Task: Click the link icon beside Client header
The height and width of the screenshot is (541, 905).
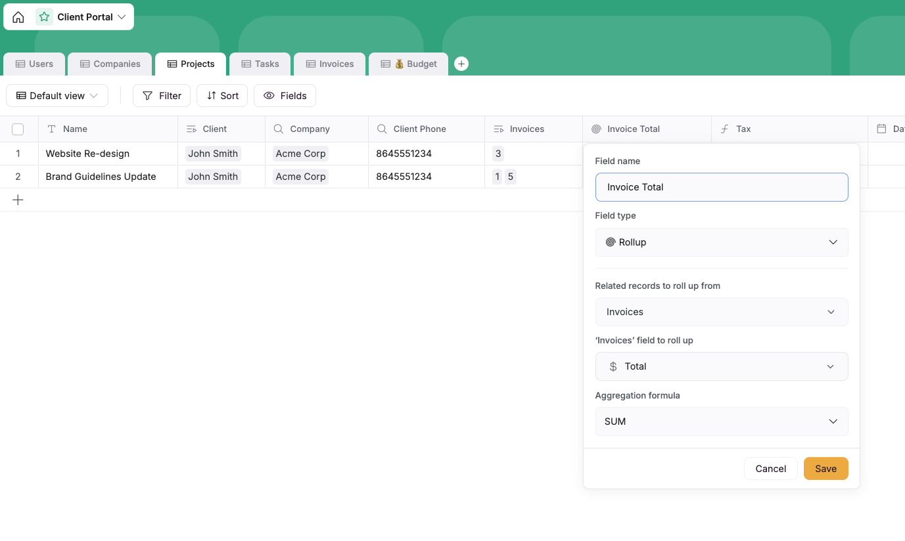Action: [191, 129]
